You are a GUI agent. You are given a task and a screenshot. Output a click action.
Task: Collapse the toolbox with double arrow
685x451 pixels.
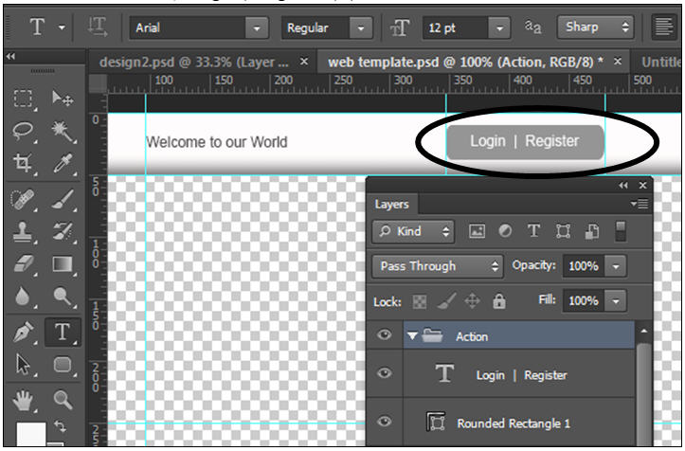(10, 56)
